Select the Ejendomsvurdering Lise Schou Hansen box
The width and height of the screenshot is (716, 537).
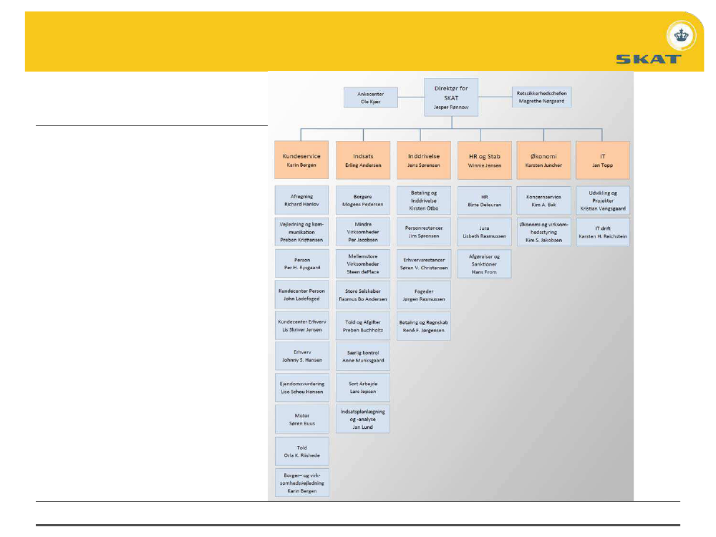pyautogui.click(x=302, y=387)
